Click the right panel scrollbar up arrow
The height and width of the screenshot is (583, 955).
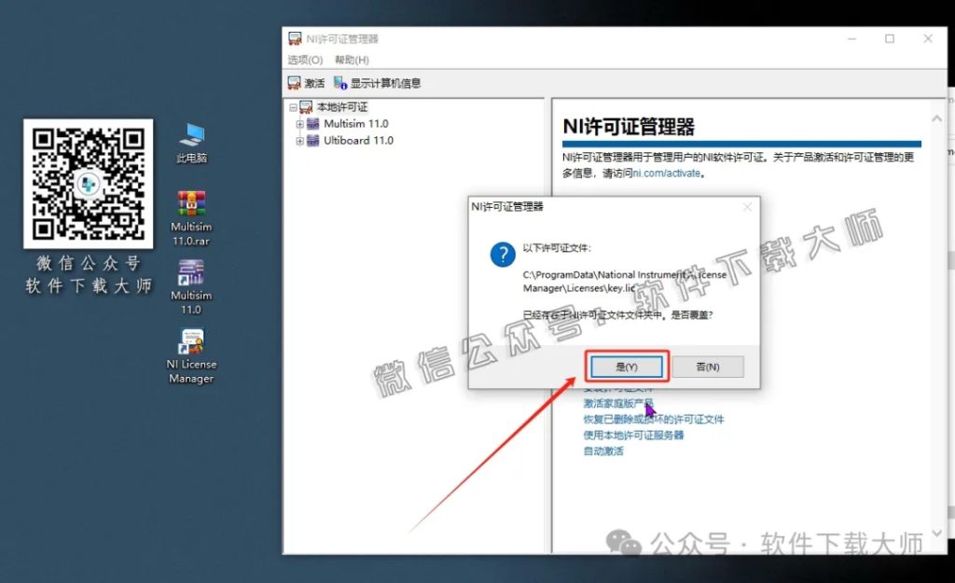pos(936,118)
